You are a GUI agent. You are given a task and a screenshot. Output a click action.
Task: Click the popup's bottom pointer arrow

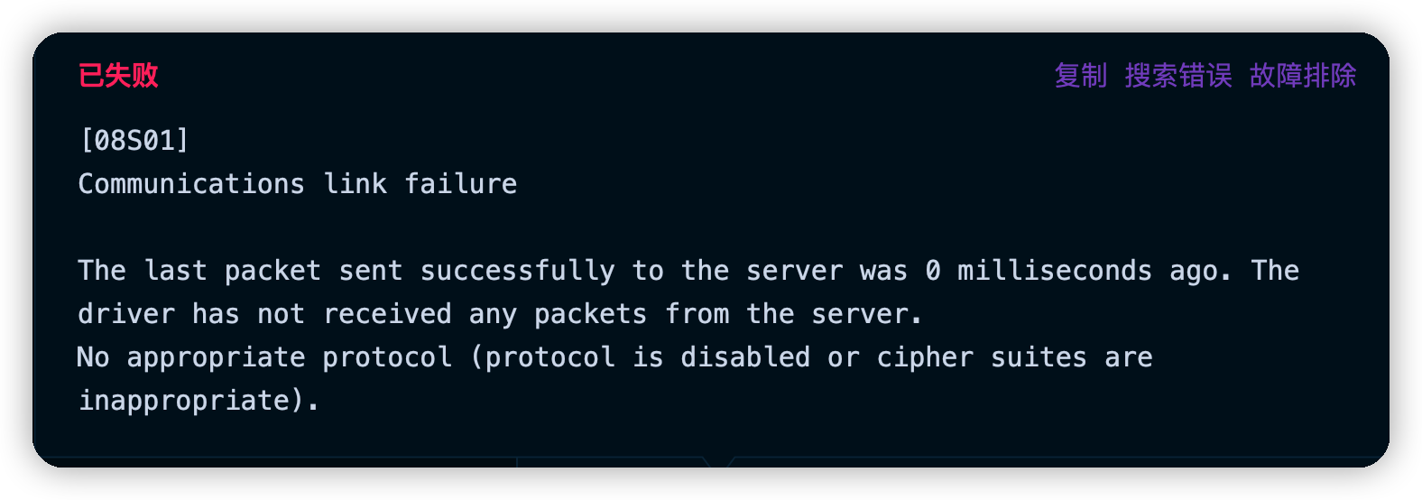[718, 462]
